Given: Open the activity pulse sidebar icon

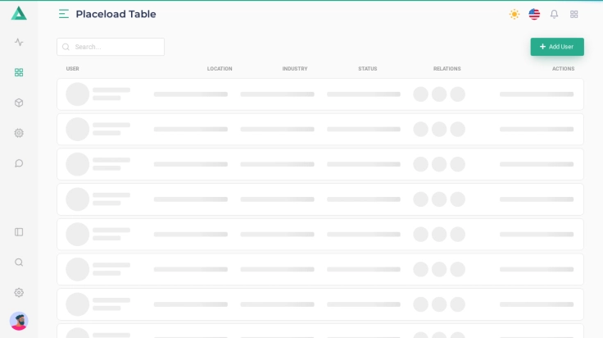Looking at the screenshot, I should click(19, 42).
